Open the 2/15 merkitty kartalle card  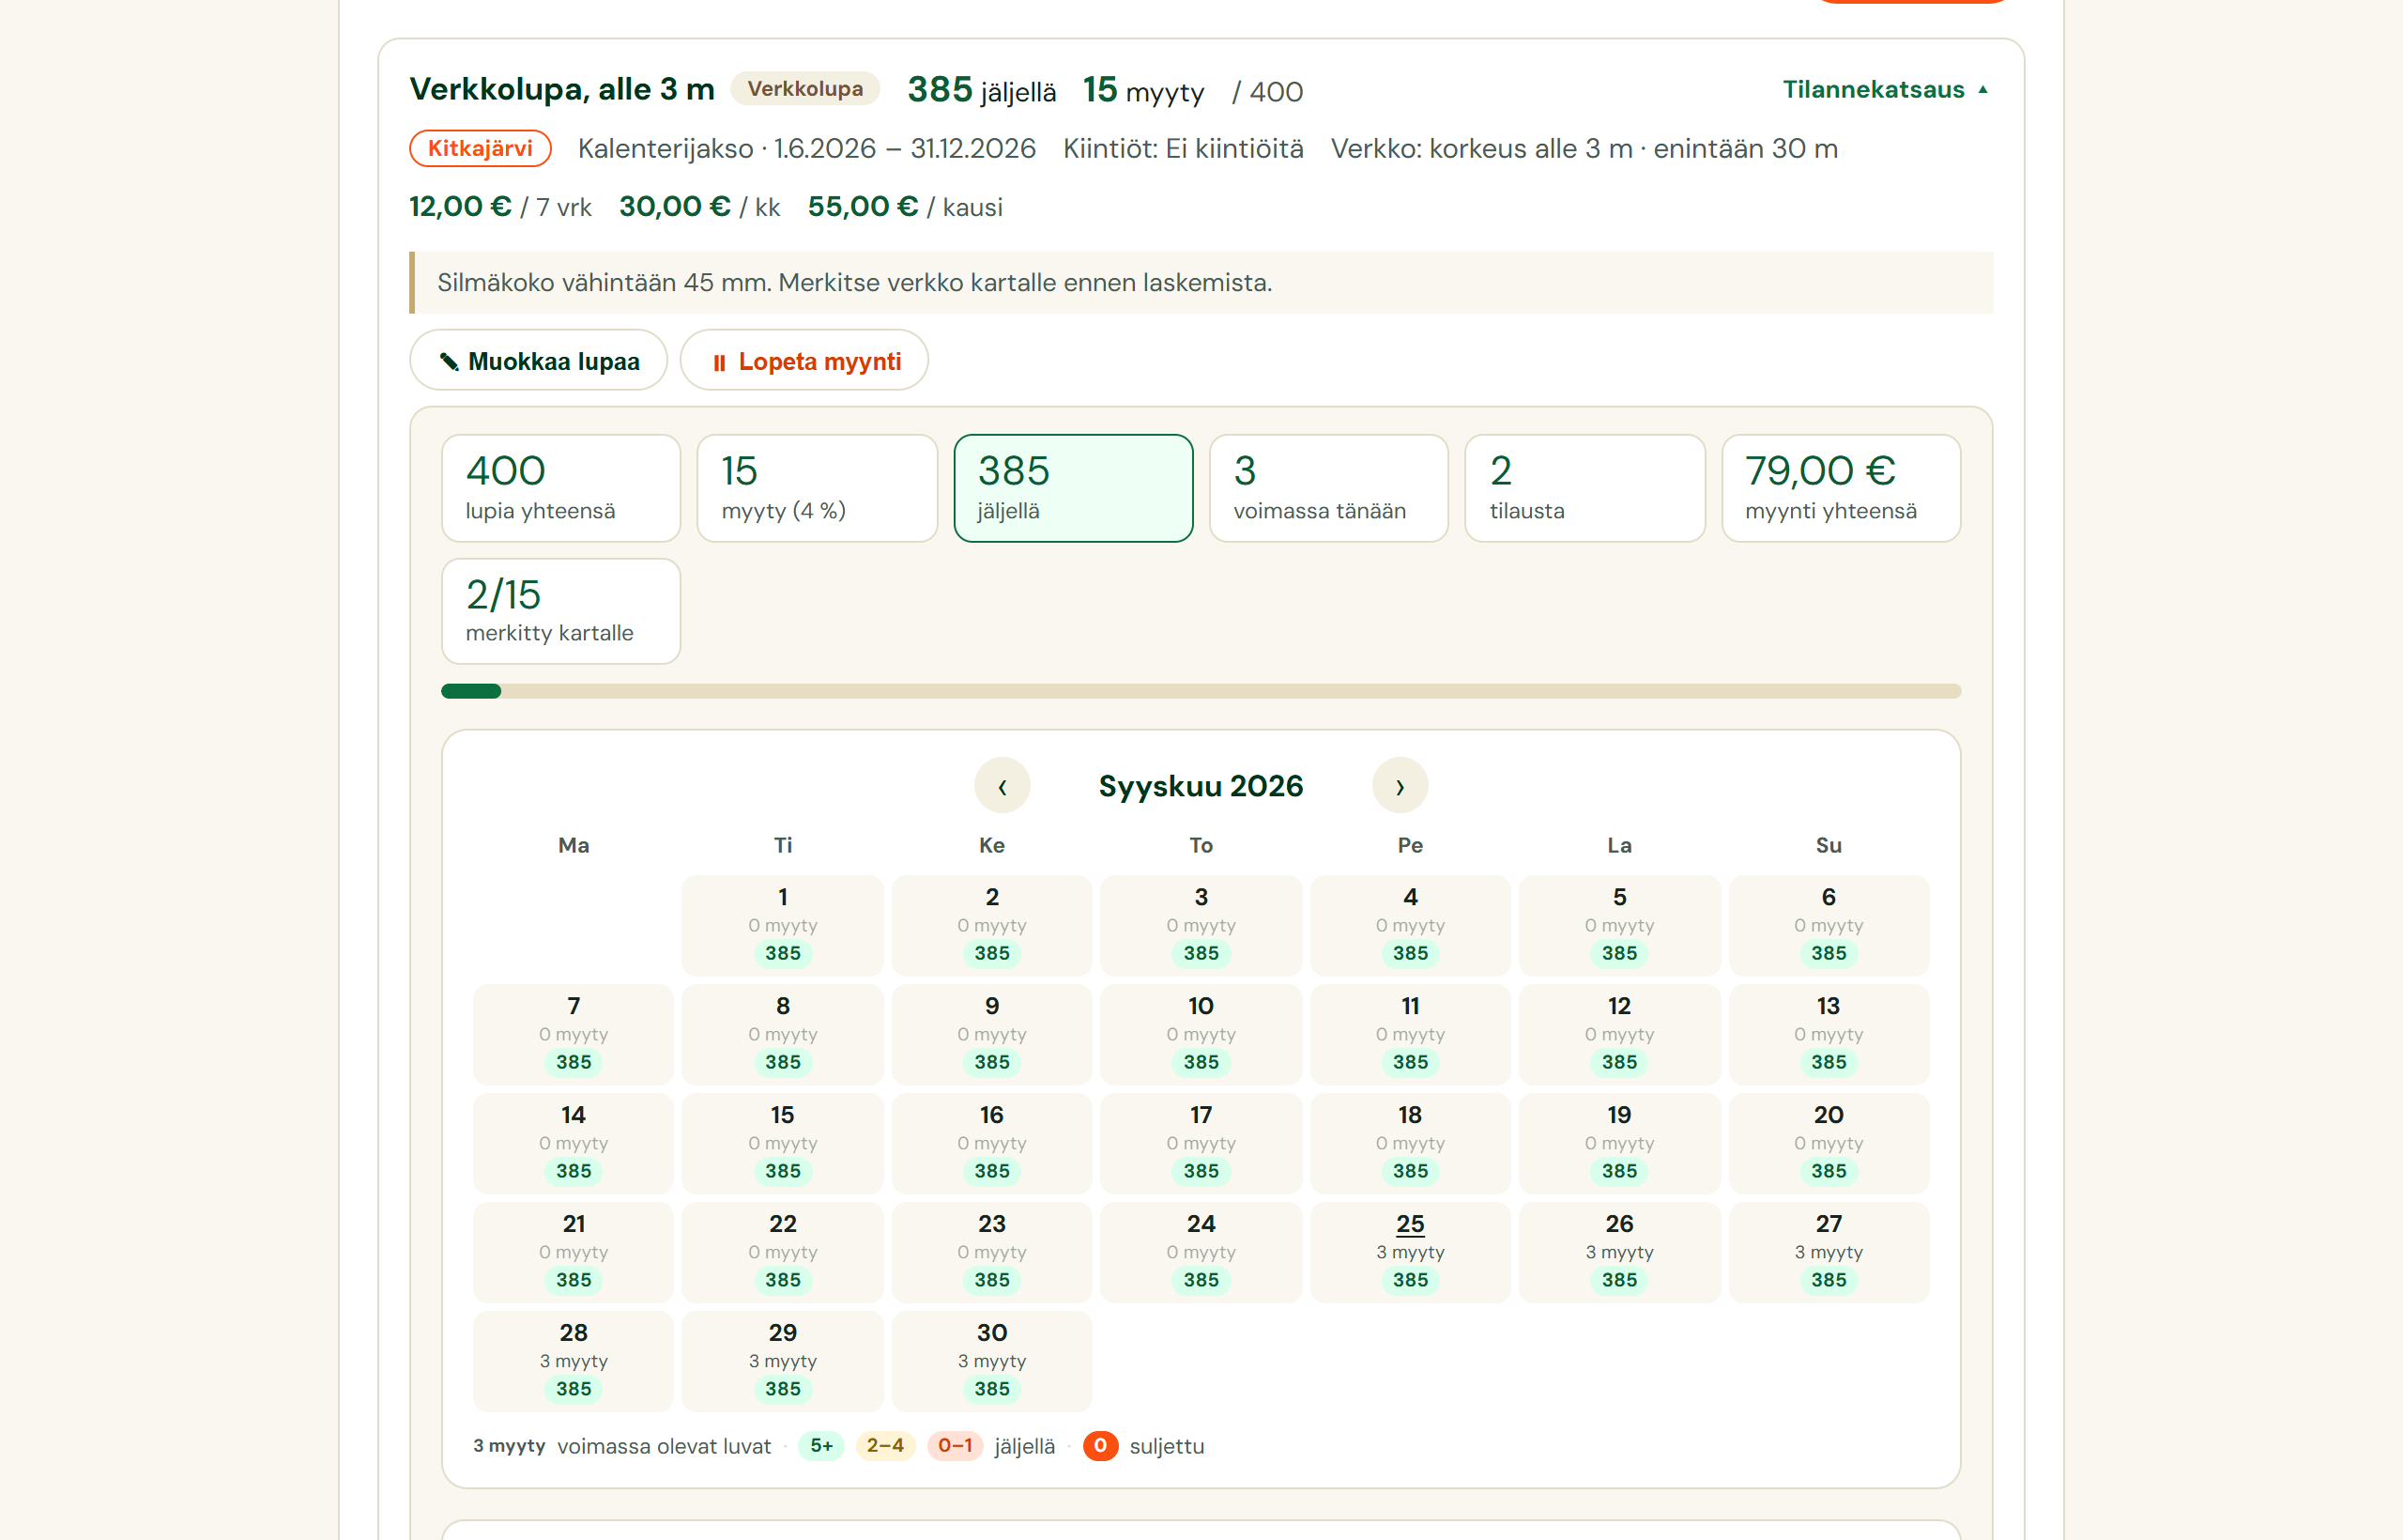pos(561,611)
